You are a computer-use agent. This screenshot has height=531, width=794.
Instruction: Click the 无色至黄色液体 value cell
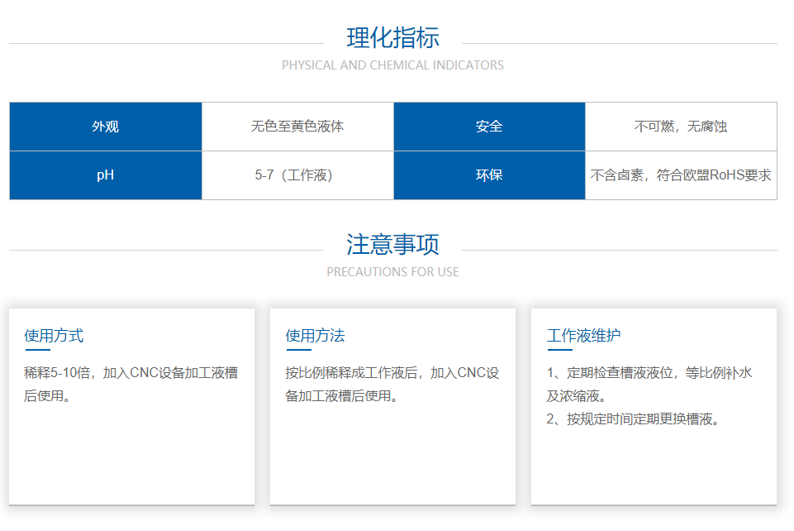(297, 127)
